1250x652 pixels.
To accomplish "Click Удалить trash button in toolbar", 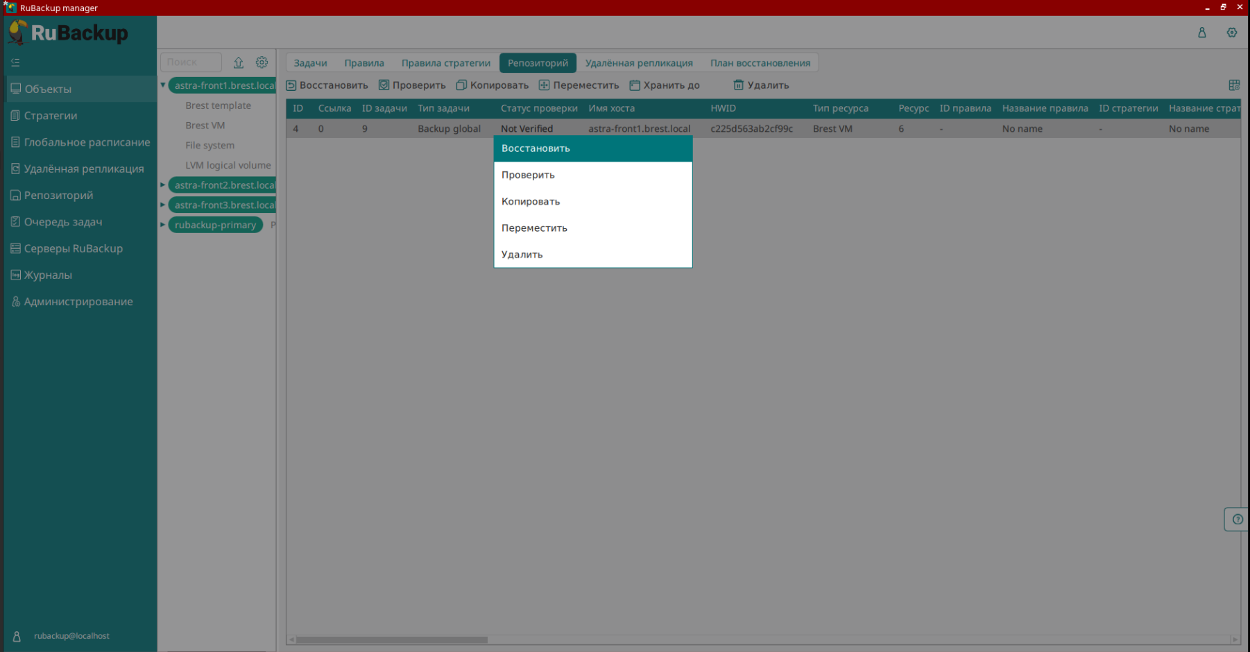I will [761, 85].
